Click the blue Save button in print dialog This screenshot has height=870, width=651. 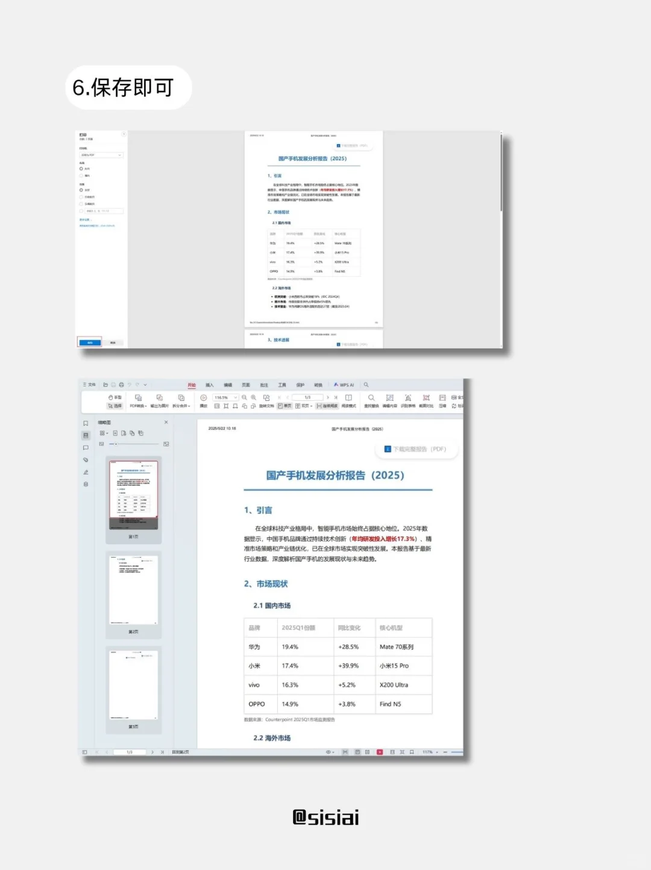[x=90, y=342]
